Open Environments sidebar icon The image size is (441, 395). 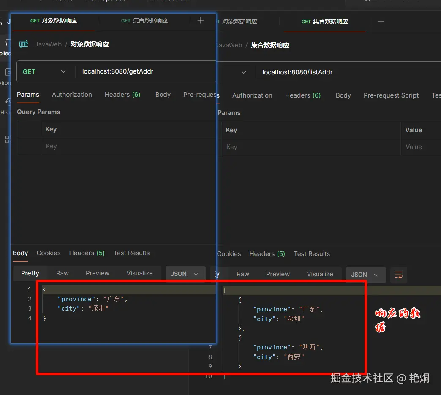8,73
